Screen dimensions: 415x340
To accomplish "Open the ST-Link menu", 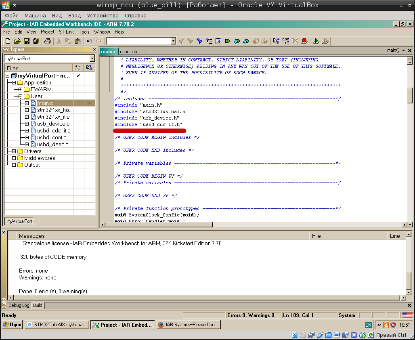I will (x=67, y=32).
